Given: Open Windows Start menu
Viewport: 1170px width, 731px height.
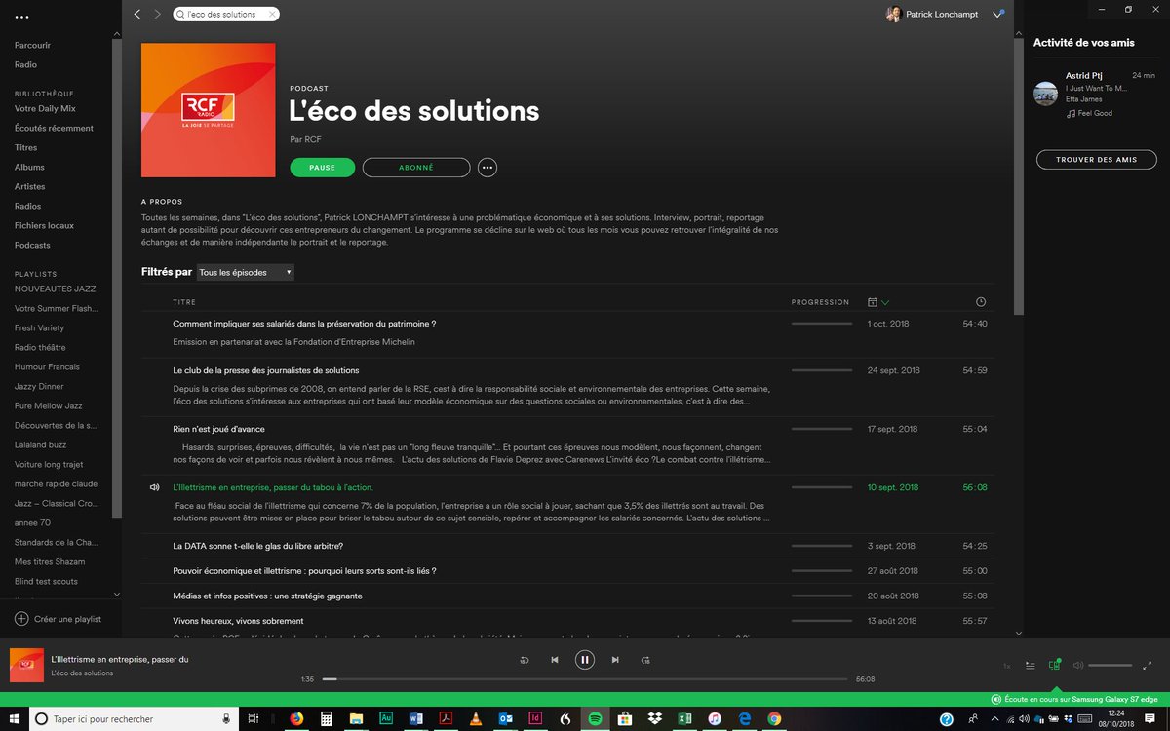Looking at the screenshot, I should click(14, 719).
